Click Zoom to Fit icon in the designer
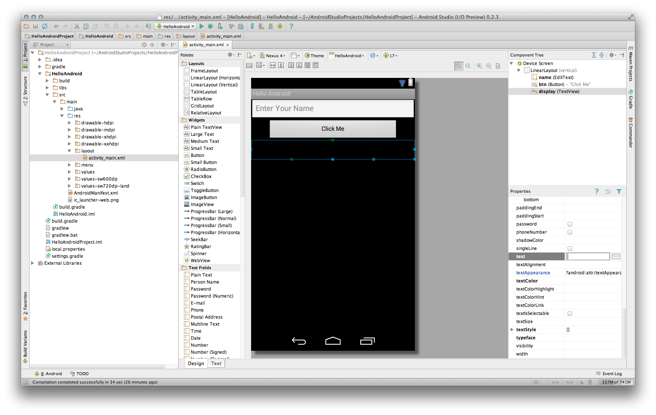The image size is (656, 415). click(459, 66)
